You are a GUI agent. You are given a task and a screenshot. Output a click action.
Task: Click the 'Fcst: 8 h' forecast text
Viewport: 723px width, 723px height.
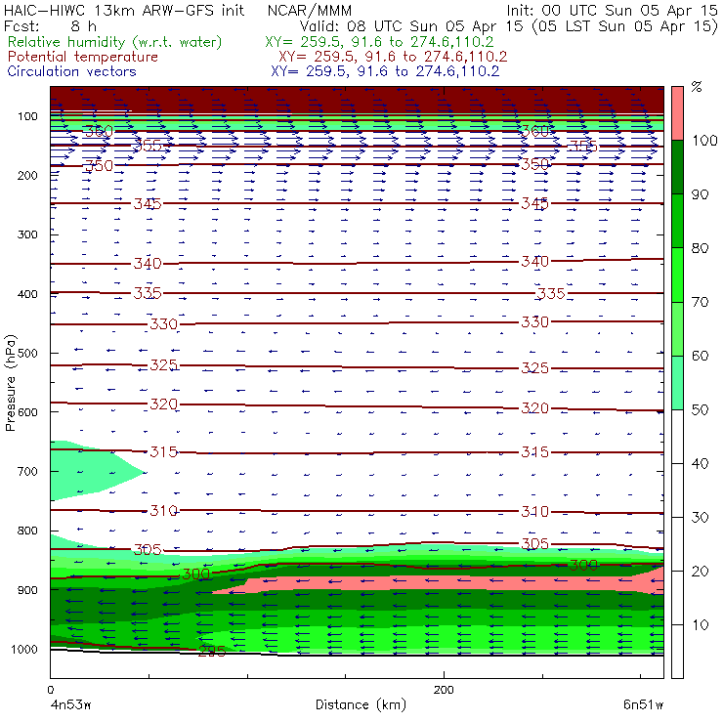(50, 26)
